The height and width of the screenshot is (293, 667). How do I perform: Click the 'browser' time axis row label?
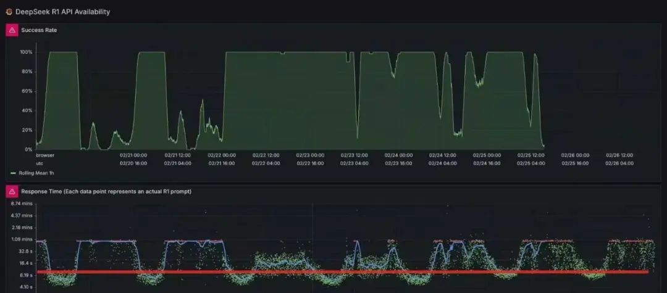tap(44, 155)
